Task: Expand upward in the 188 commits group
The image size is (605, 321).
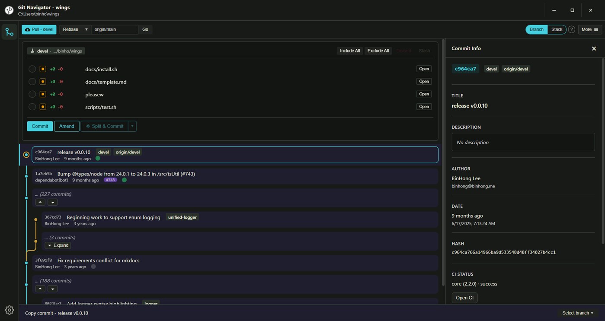Action: [40, 289]
